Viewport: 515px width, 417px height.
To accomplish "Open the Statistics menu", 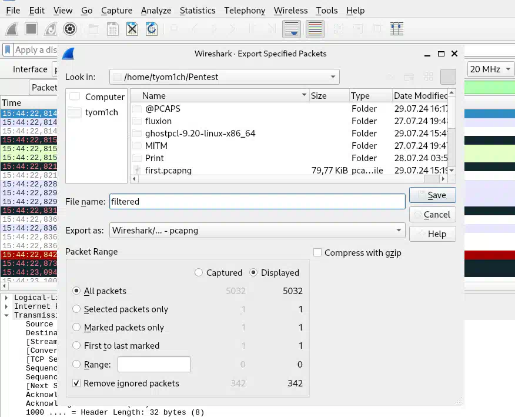I will pos(198,11).
